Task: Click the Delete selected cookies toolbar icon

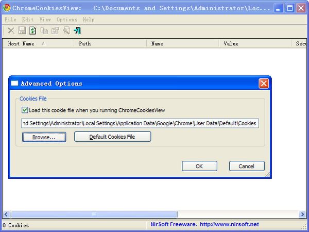Action: click(x=11, y=31)
